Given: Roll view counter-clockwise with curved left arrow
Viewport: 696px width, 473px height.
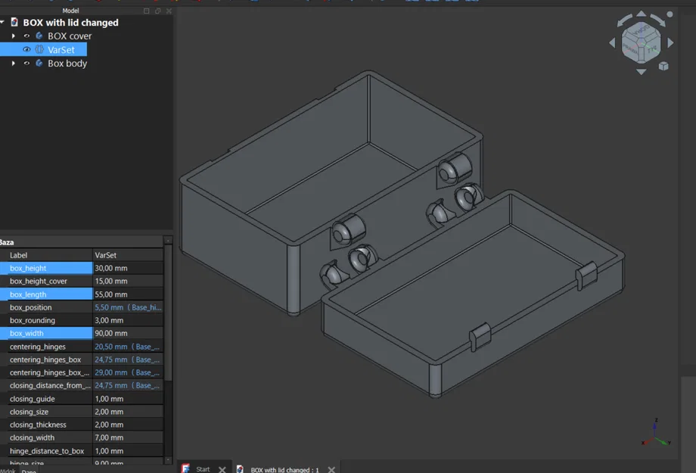Looking at the screenshot, I should [624, 20].
